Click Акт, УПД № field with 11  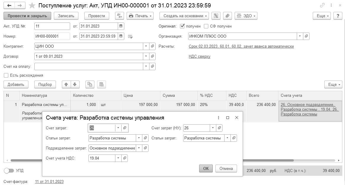(52, 26)
